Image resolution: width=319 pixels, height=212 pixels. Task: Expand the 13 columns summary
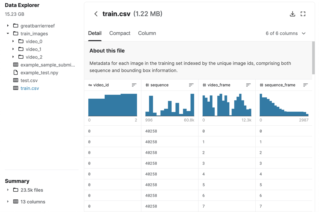(x=8, y=202)
